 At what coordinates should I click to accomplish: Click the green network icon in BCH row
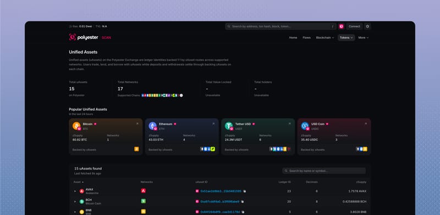(143, 201)
